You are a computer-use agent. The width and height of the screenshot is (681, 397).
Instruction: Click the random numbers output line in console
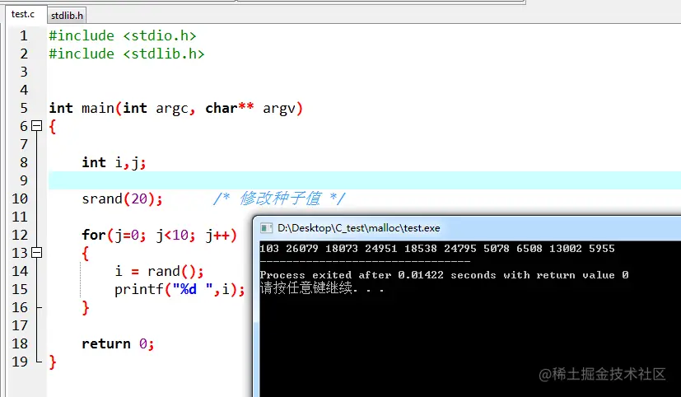click(437, 249)
